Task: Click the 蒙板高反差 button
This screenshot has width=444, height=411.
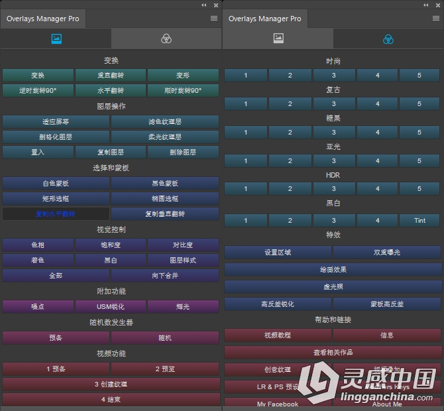Action: coord(387,304)
